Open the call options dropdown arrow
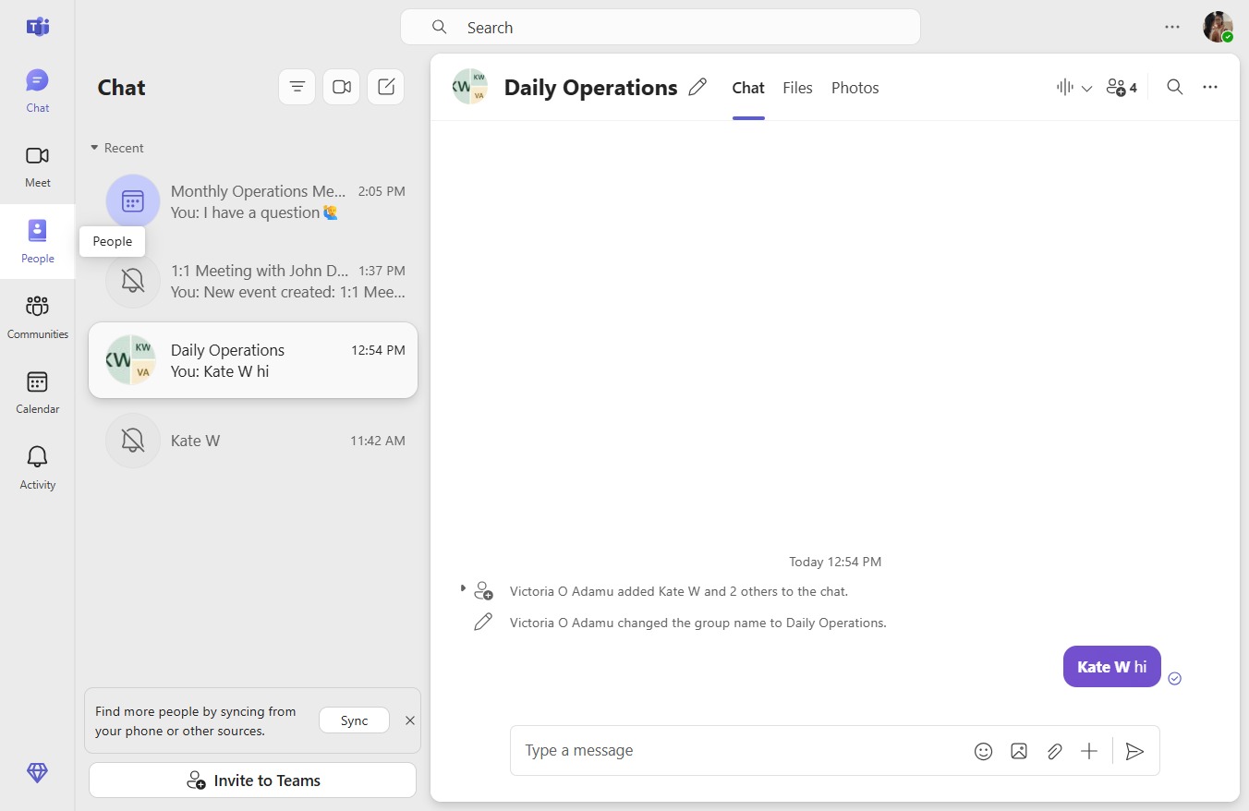This screenshot has height=811, width=1249. [x=1086, y=88]
